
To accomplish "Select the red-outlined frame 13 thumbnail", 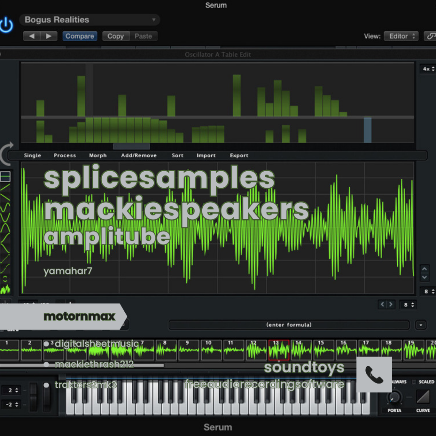I will 279,350.
